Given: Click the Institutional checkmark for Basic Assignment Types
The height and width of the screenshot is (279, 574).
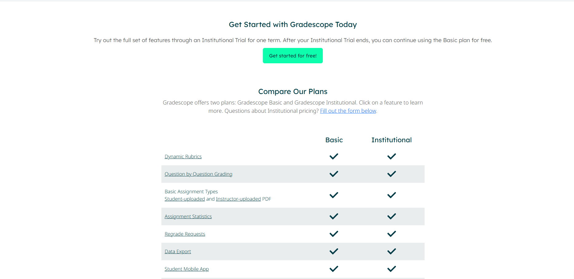Looking at the screenshot, I should tap(391, 195).
